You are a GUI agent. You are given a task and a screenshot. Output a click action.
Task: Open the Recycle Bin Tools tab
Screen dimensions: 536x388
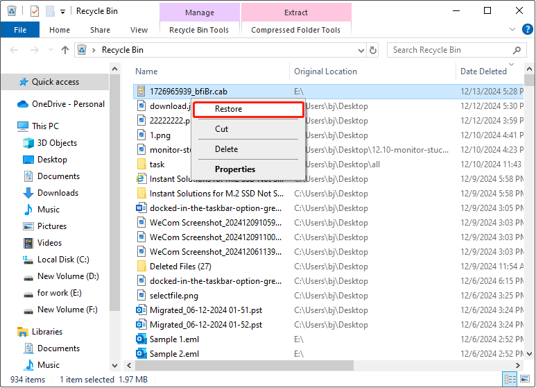click(199, 30)
